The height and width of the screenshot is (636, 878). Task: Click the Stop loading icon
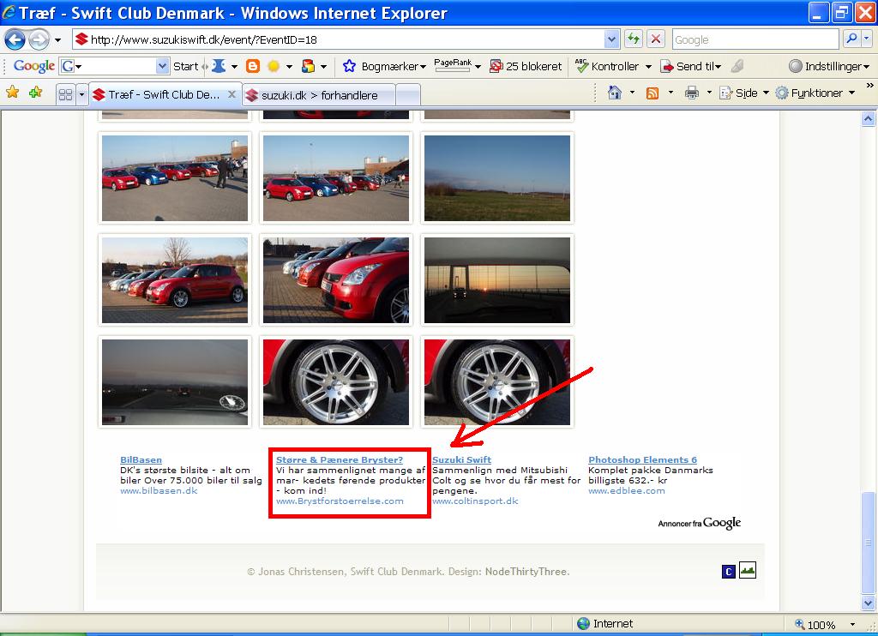coord(656,39)
